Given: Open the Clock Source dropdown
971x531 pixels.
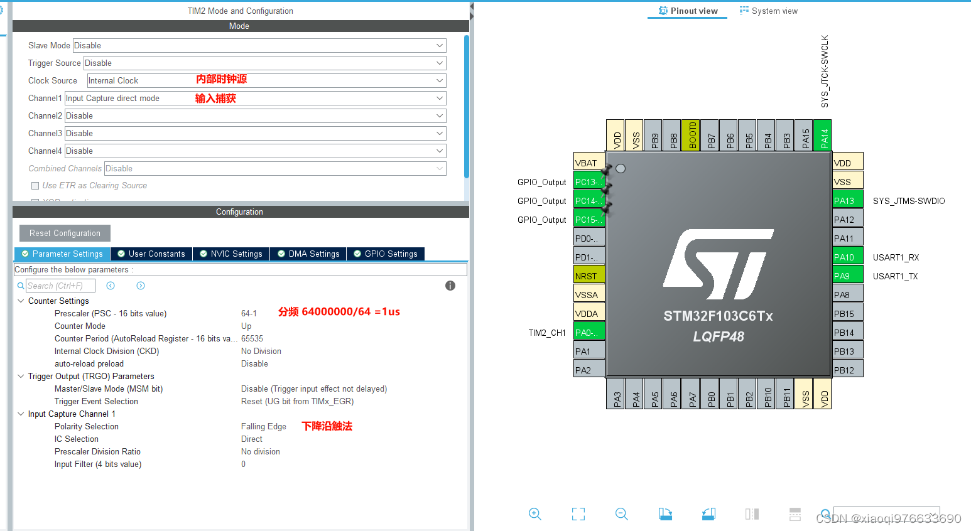Looking at the screenshot, I should (267, 80).
